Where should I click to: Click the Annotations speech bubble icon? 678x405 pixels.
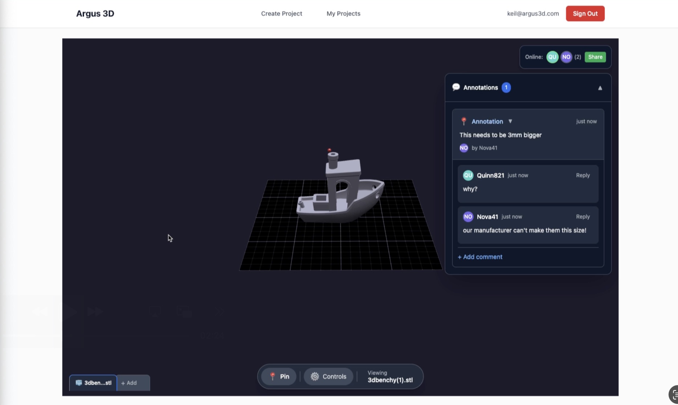456,87
